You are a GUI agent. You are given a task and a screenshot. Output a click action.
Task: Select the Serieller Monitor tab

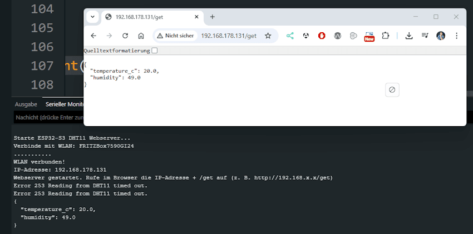click(x=64, y=104)
